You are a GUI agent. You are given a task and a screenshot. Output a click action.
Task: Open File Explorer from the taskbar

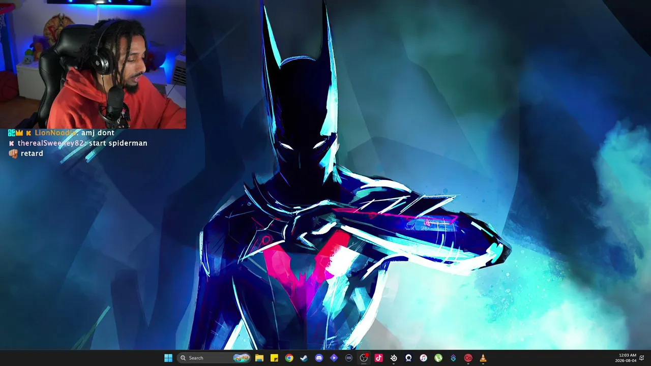[x=259, y=358]
